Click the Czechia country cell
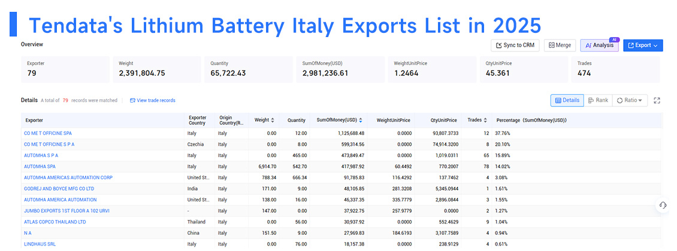Screen dimensions: 677x251 [195, 145]
